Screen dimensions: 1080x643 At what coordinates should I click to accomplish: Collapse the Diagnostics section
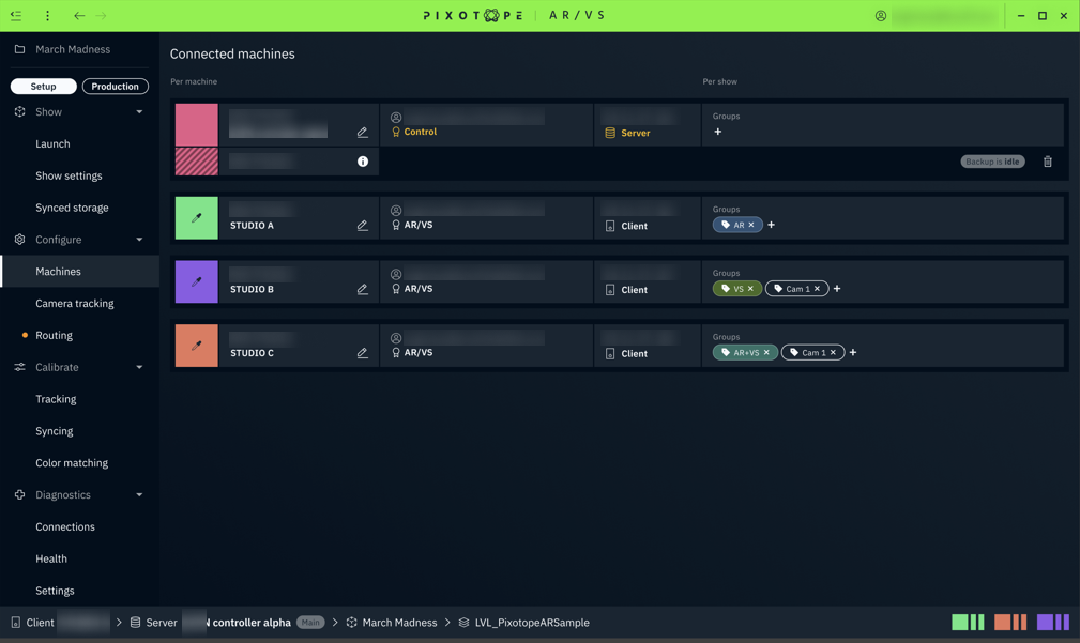pyautogui.click(x=139, y=495)
